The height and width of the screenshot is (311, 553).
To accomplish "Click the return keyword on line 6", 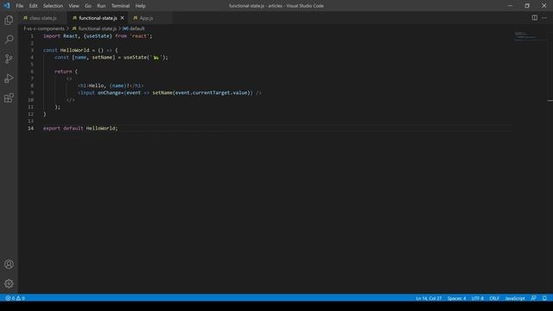I will 63,72.
